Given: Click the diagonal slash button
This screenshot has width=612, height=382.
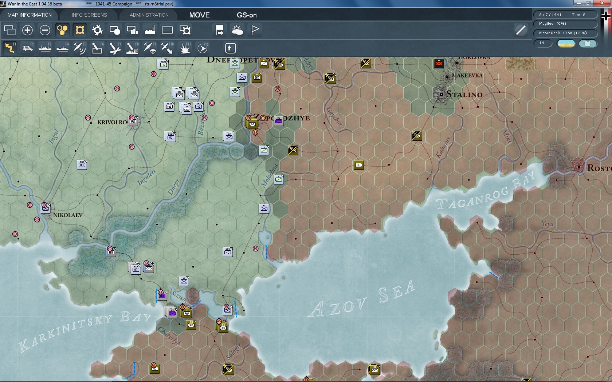Looking at the screenshot, I should click(x=521, y=30).
